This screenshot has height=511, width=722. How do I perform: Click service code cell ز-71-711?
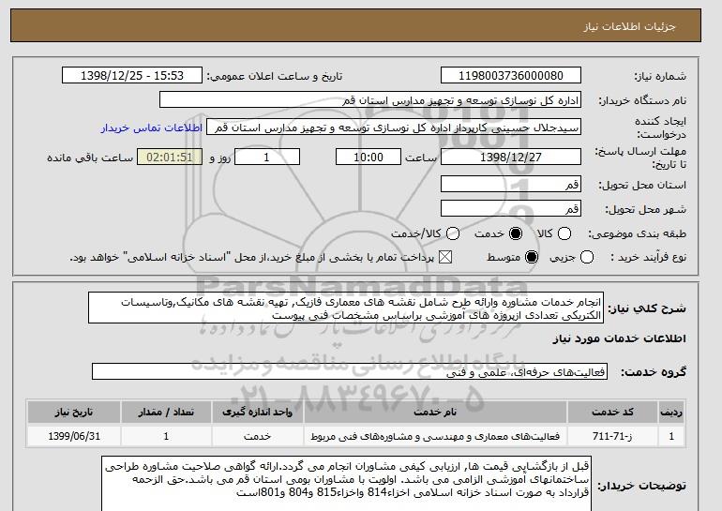click(x=612, y=436)
